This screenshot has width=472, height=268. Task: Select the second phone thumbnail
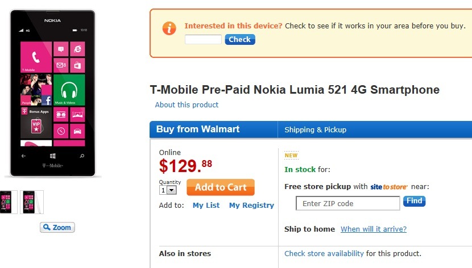point(31,202)
